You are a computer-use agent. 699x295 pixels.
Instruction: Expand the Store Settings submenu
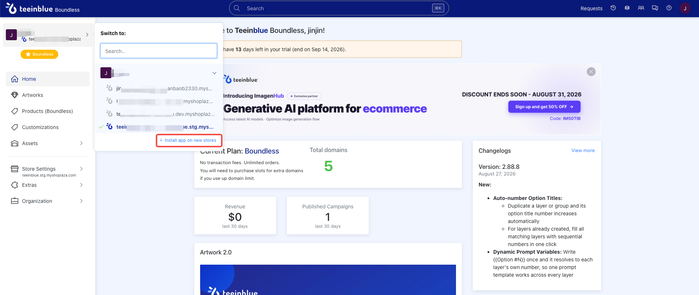point(81,169)
